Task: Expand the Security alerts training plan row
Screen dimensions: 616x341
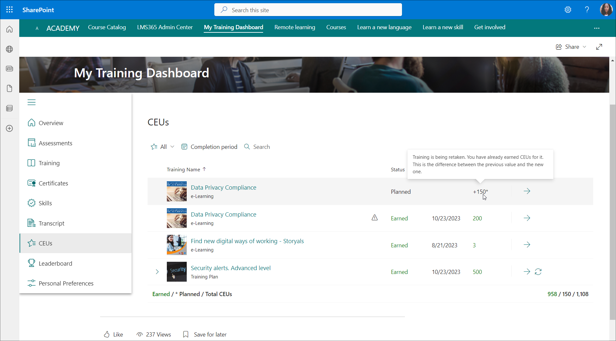Action: coord(157,272)
